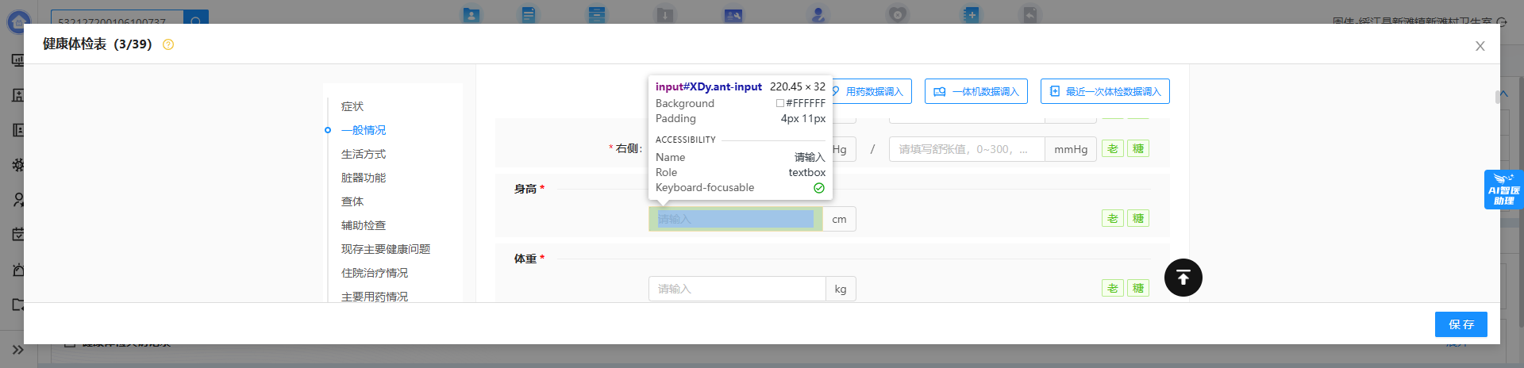1524x368 pixels.
Task: Jump to 生活方式 section in the anchor list
Action: pos(364,154)
